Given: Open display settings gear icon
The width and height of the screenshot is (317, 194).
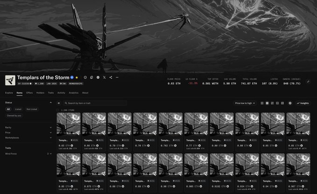Looking at the screenshot, I should coord(290,103).
